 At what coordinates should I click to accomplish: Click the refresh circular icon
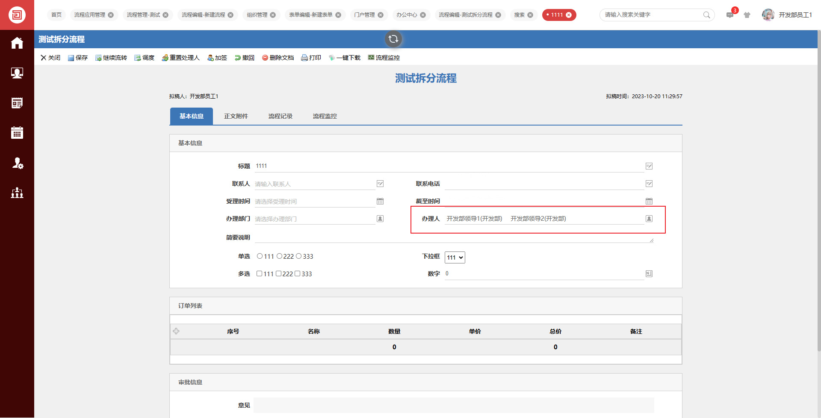pyautogui.click(x=393, y=39)
